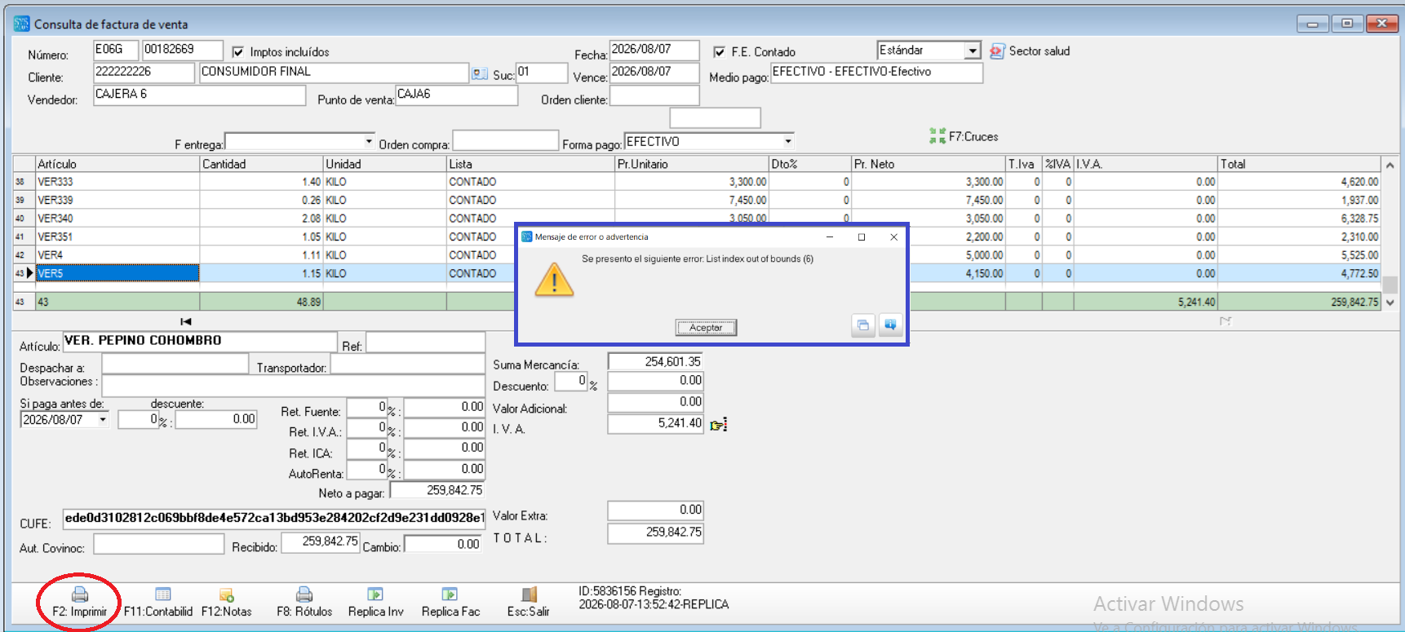
Task: Click the Cambio amount field
Action: tap(442, 544)
